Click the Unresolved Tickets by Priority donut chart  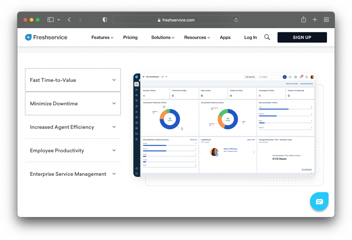point(170,119)
